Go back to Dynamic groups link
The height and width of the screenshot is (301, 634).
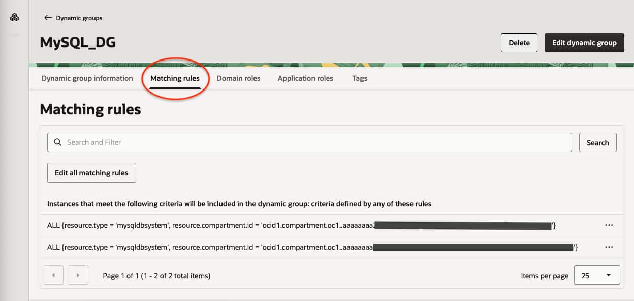click(x=79, y=18)
